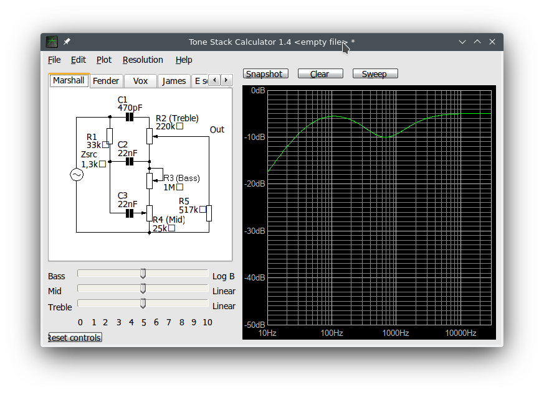The image size is (544, 395).
Task: Click the C2 capacitor symbol in schematic
Action: (130, 161)
